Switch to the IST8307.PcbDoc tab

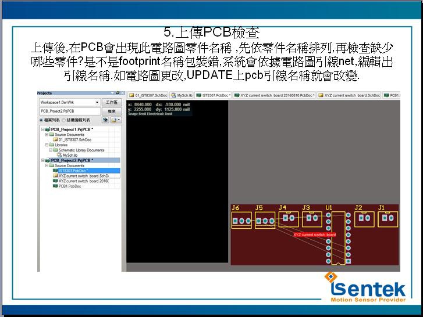[x=213, y=95]
